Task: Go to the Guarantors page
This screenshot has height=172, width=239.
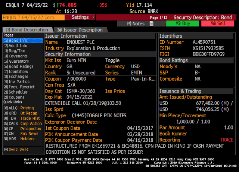Action: pyautogui.click(x=16, y=61)
